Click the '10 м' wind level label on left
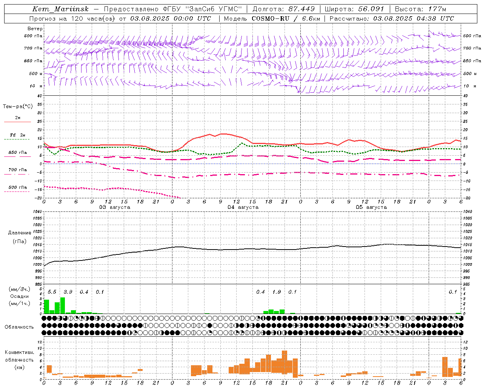Viewport: 483px width, 386px height. pyautogui.click(x=36, y=86)
